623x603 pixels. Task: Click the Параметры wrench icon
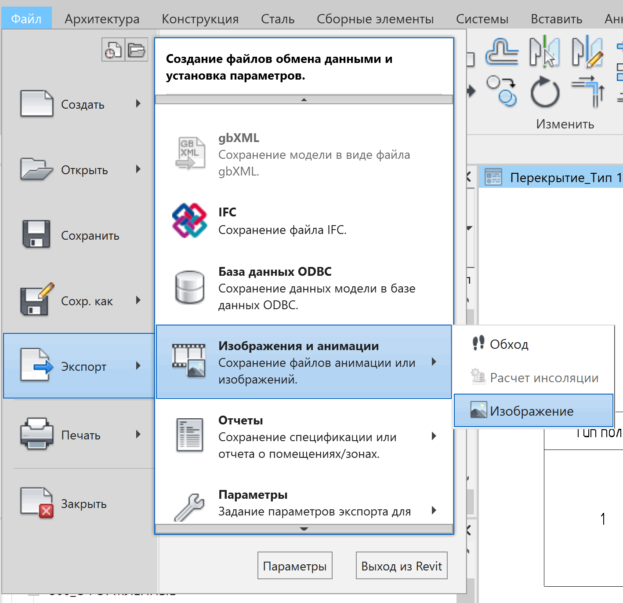coord(189,507)
